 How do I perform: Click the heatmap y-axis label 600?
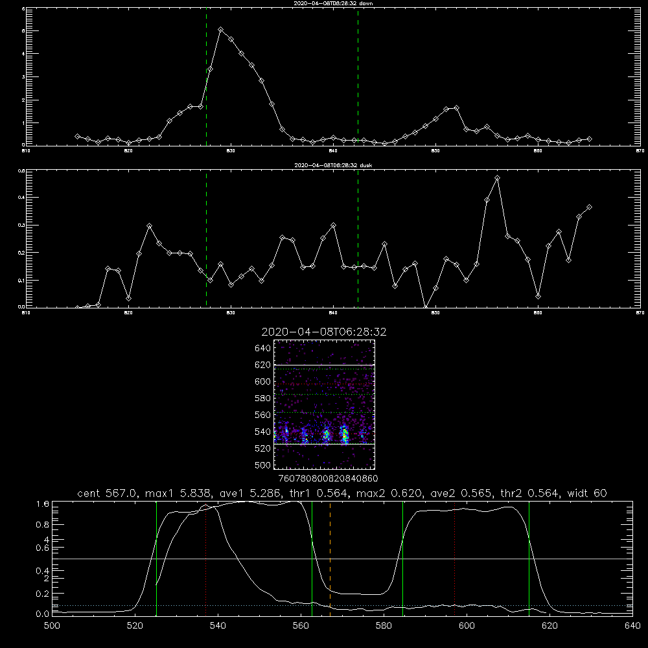[x=263, y=382]
